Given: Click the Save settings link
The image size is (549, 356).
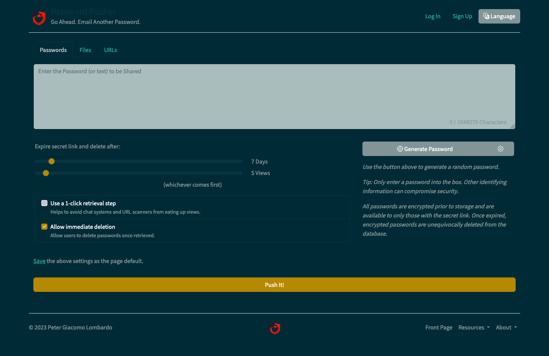Looking at the screenshot, I should point(39,261).
